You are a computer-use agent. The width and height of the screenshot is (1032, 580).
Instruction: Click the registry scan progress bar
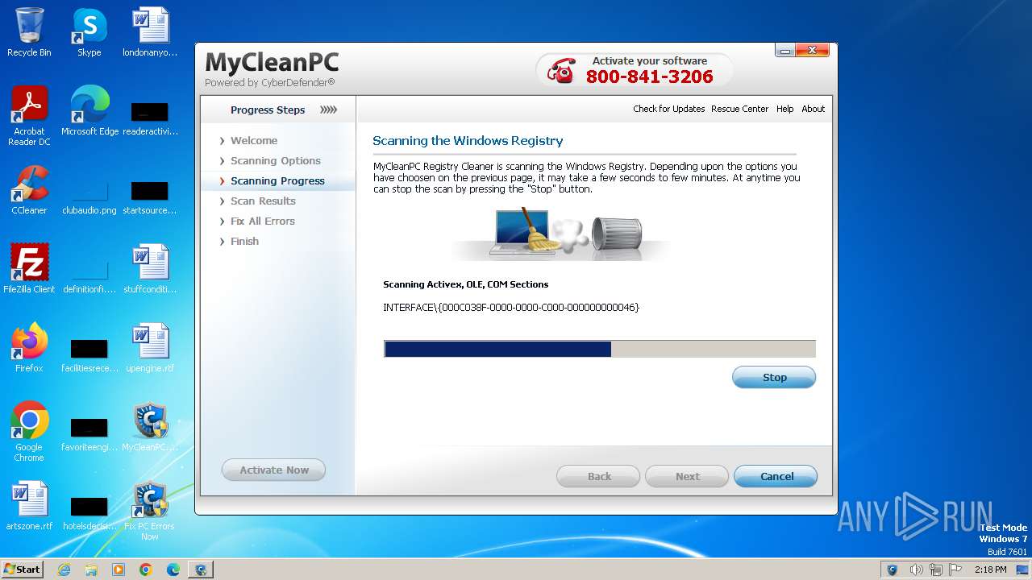[600, 349]
